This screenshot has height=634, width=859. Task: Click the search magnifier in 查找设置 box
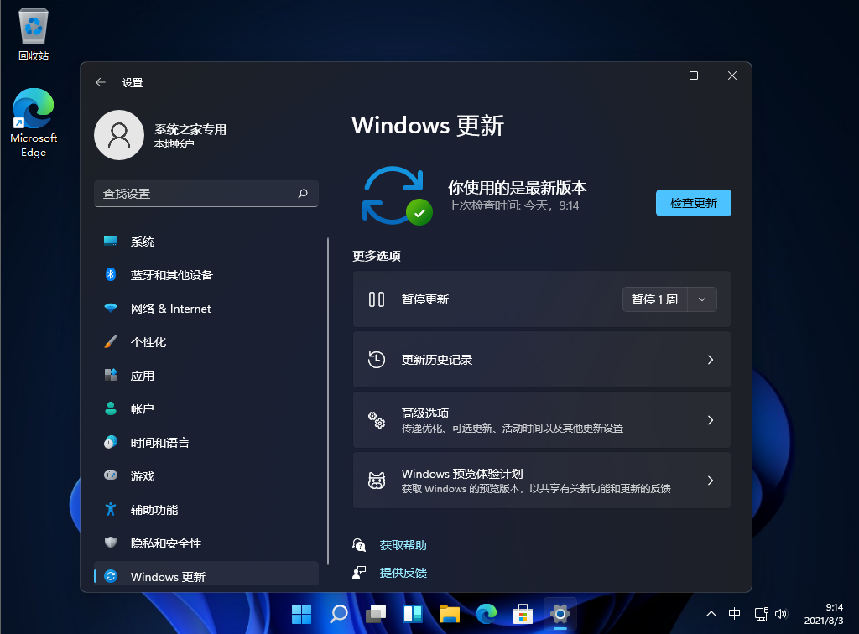point(303,193)
